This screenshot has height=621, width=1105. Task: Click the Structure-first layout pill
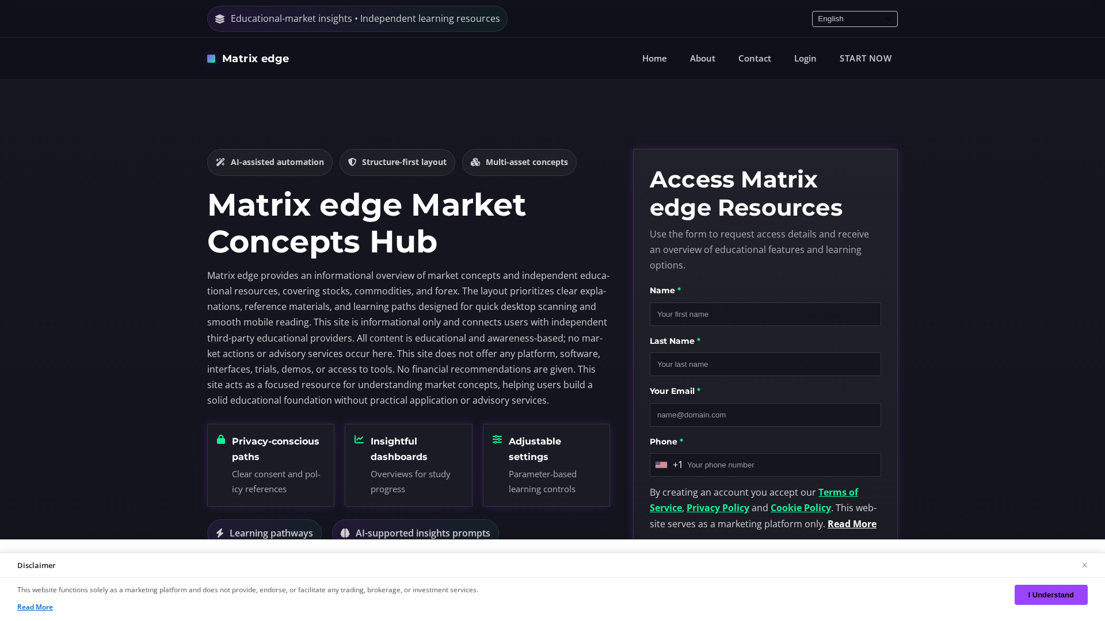pyautogui.click(x=397, y=162)
